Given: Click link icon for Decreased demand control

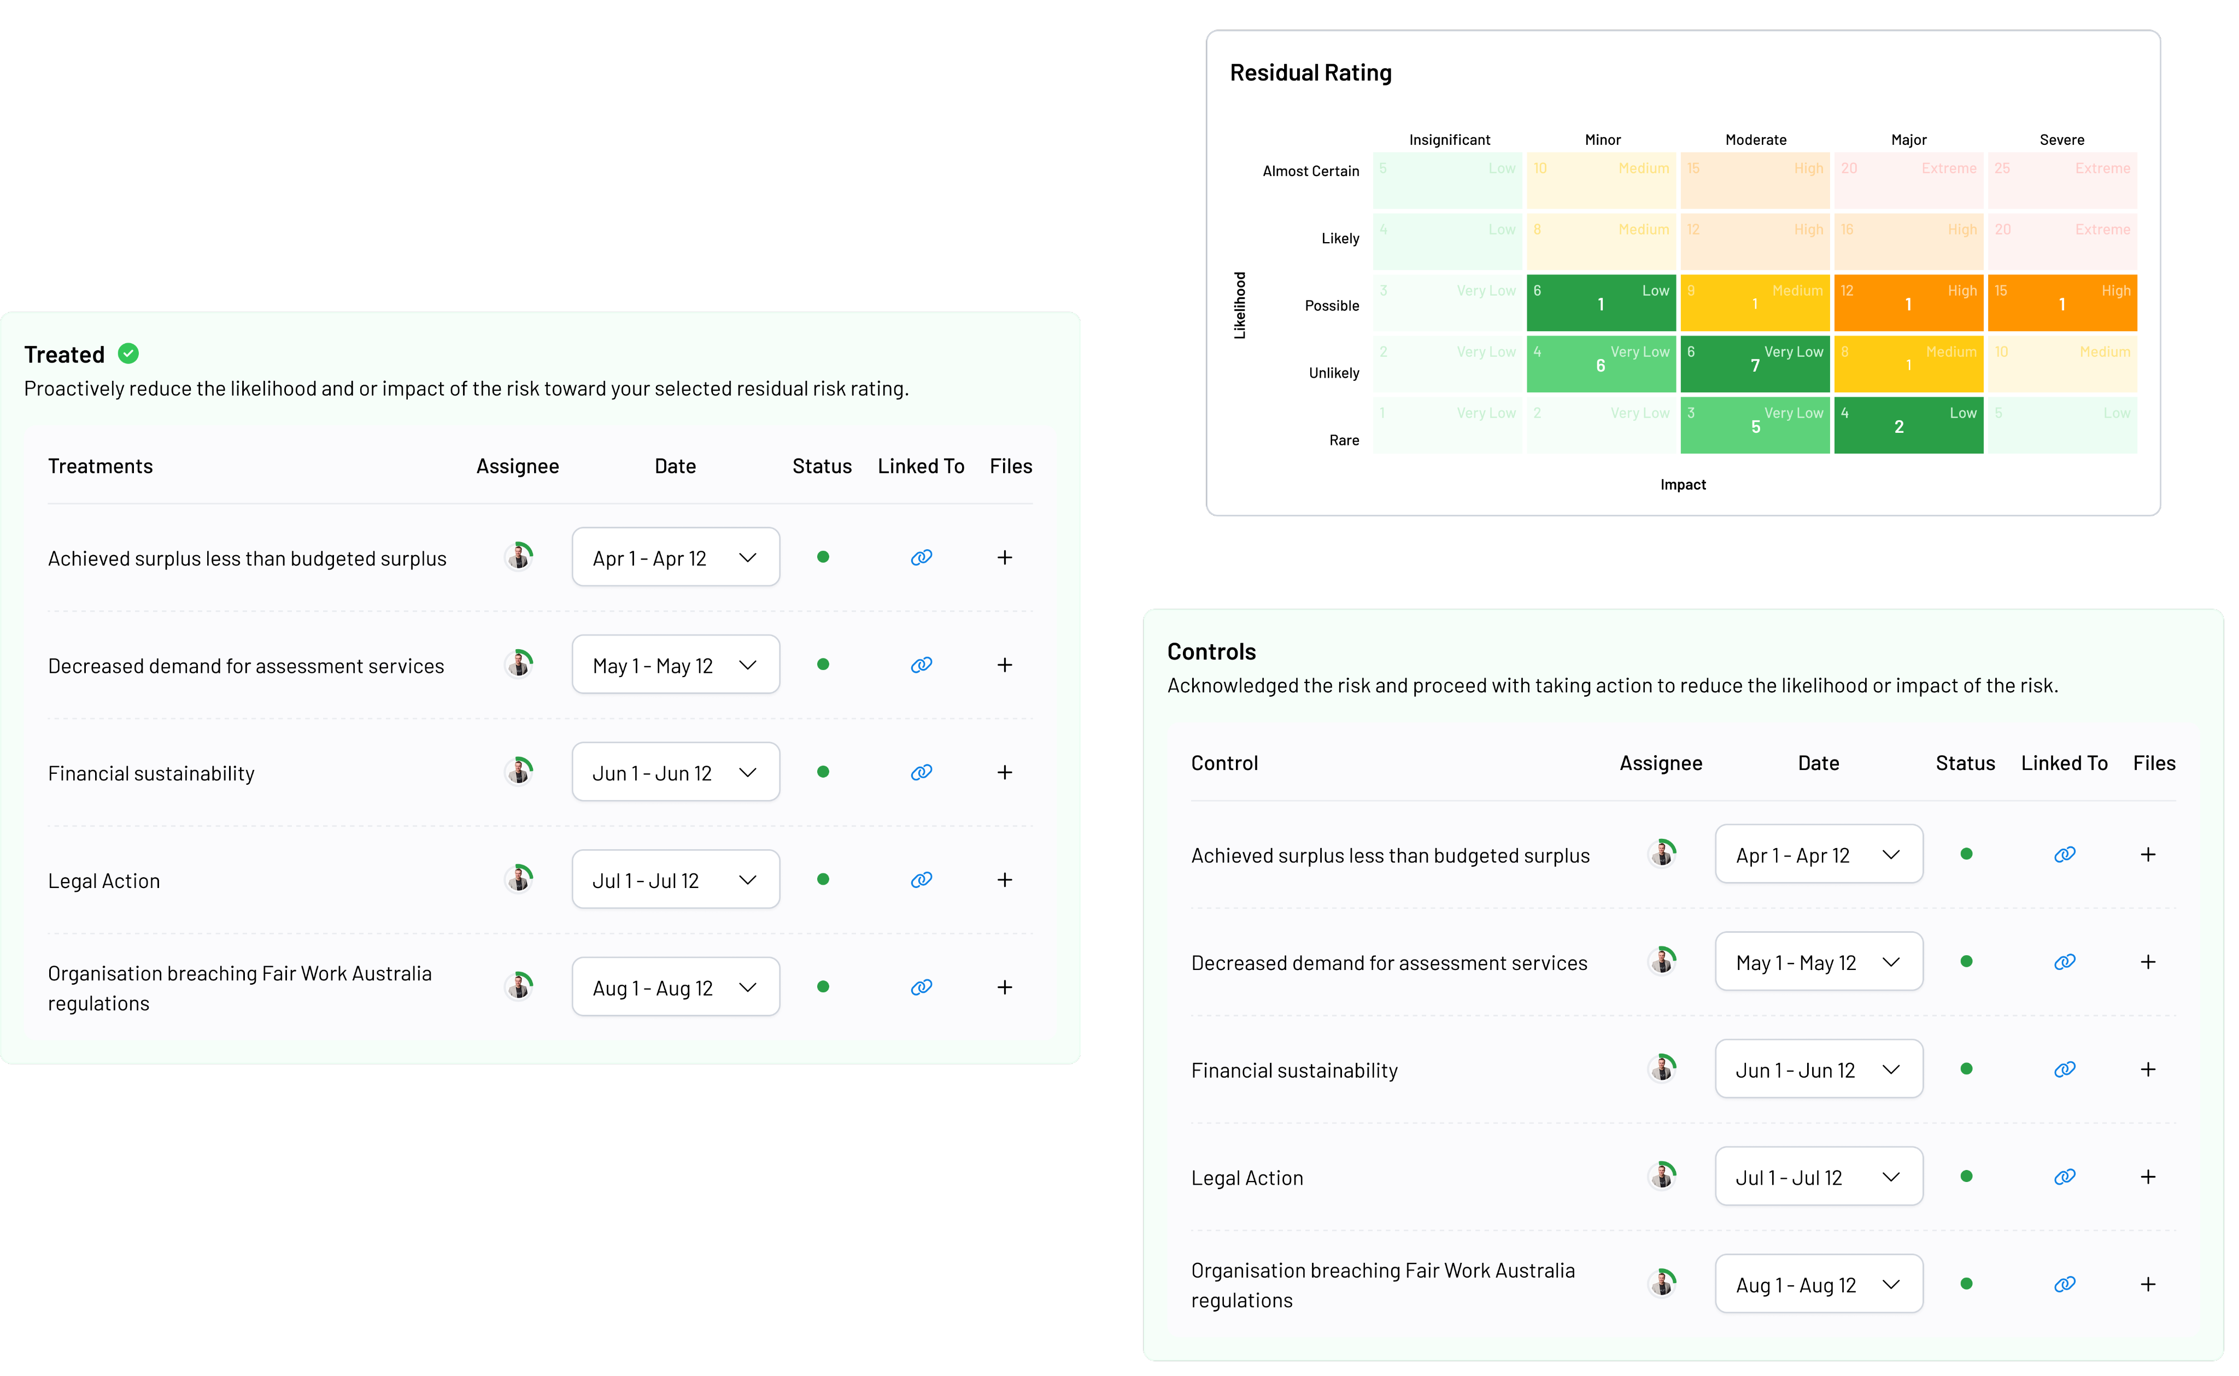Looking at the screenshot, I should point(2064,962).
